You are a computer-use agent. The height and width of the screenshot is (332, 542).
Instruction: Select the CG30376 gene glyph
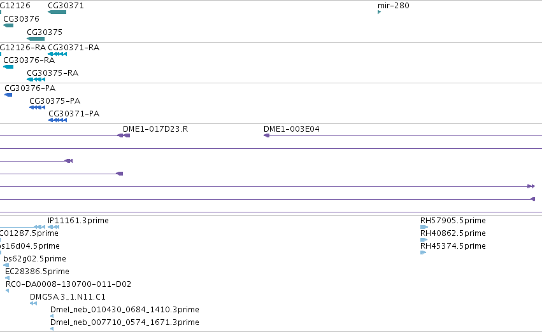pos(8,25)
